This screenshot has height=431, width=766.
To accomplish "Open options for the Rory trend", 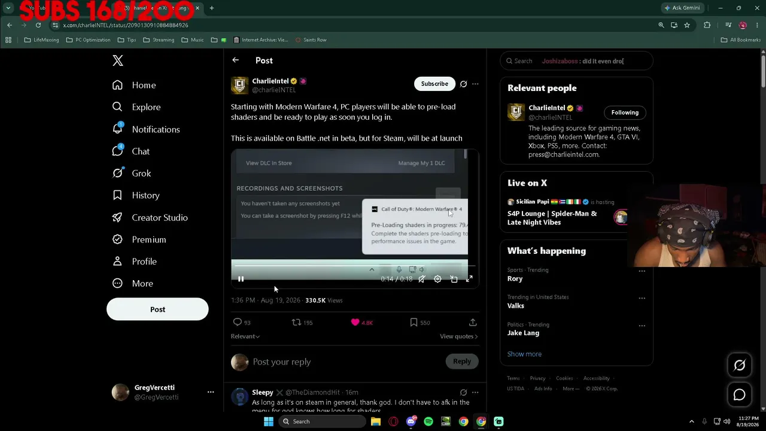I will click(x=642, y=271).
